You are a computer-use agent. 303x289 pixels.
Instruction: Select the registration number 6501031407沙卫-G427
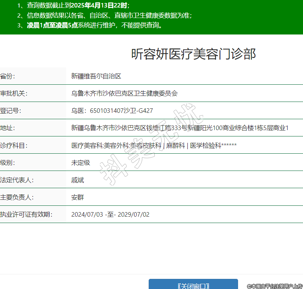(112, 111)
